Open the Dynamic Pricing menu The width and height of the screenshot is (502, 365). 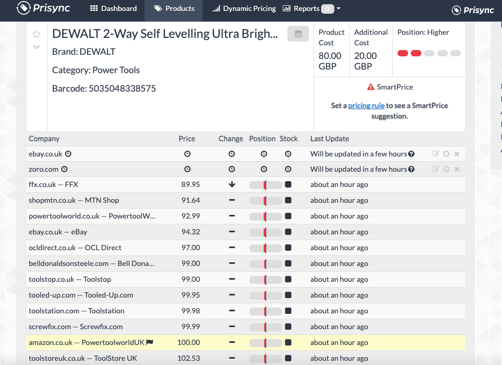click(244, 8)
